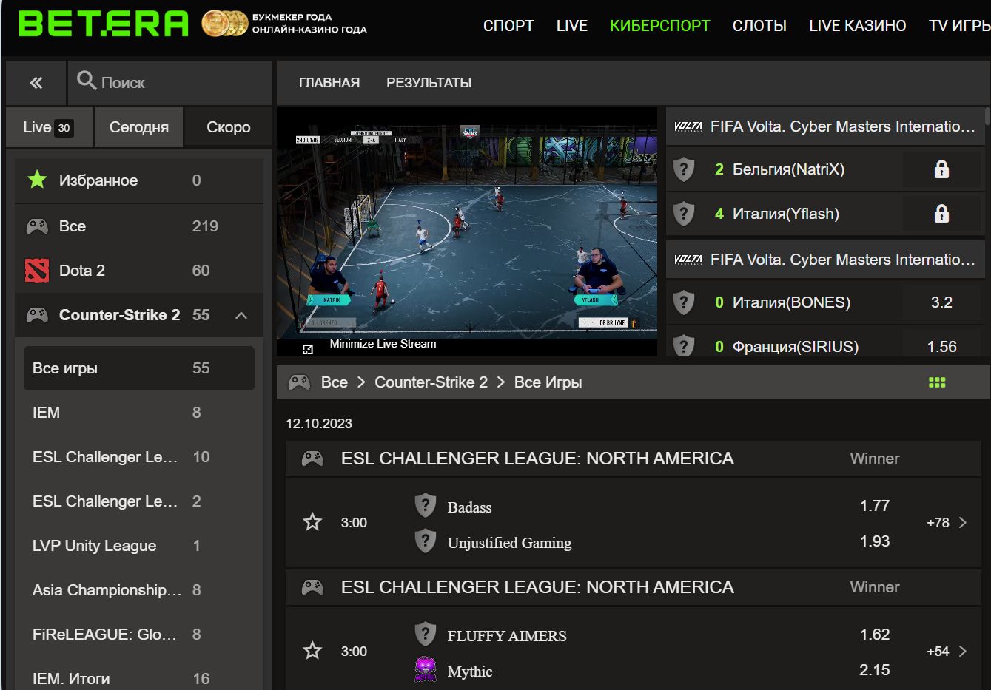
Task: Open the СПОРТ menu
Action: pyautogui.click(x=508, y=26)
